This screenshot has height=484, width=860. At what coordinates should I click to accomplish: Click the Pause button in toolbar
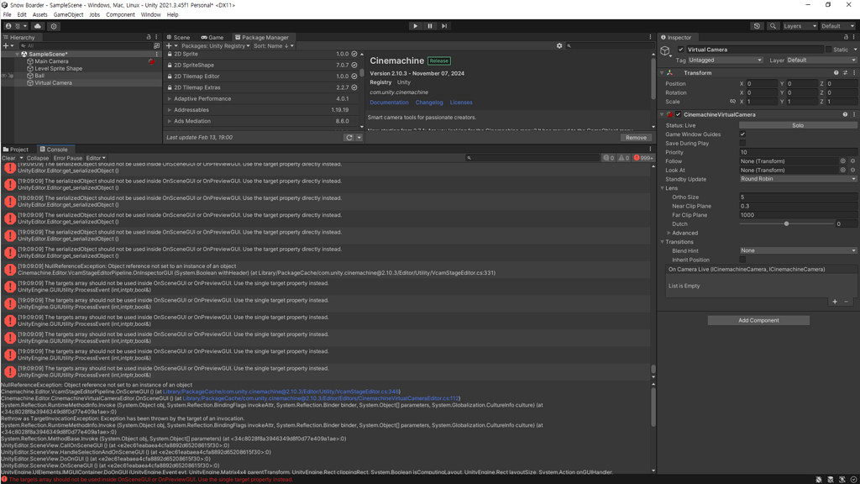click(430, 26)
